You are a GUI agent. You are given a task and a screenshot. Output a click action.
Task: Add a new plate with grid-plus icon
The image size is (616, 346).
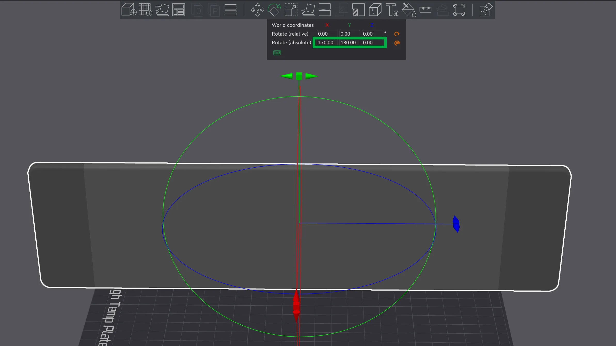[x=146, y=10]
